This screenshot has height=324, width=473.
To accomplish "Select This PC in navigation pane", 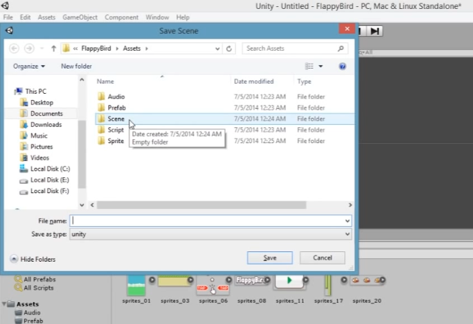I will pyautogui.click(x=31, y=91).
